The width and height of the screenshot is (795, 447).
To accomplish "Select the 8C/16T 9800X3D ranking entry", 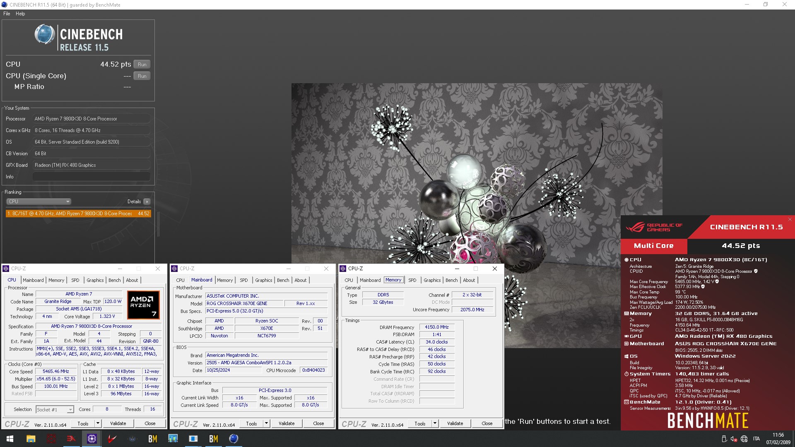I will [78, 214].
